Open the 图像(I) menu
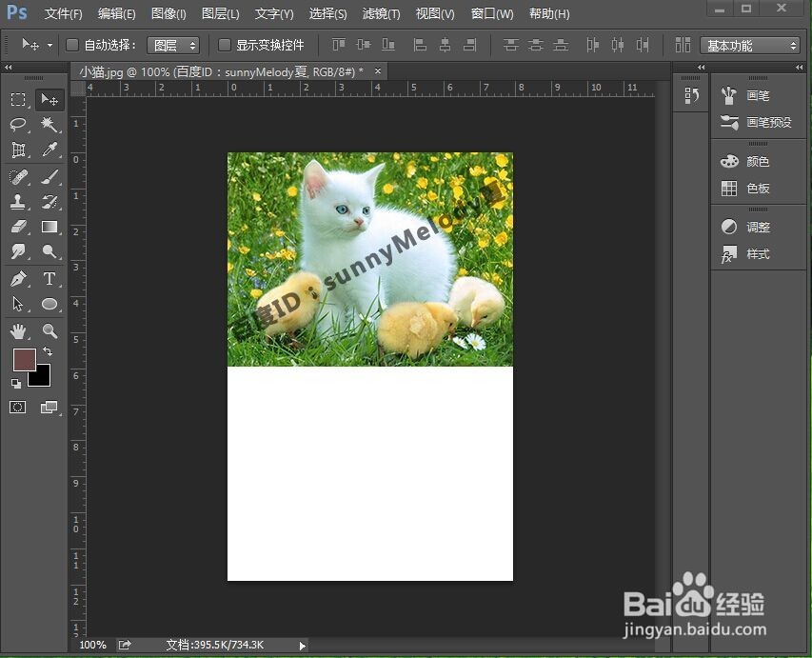This screenshot has width=812, height=658. point(168,14)
